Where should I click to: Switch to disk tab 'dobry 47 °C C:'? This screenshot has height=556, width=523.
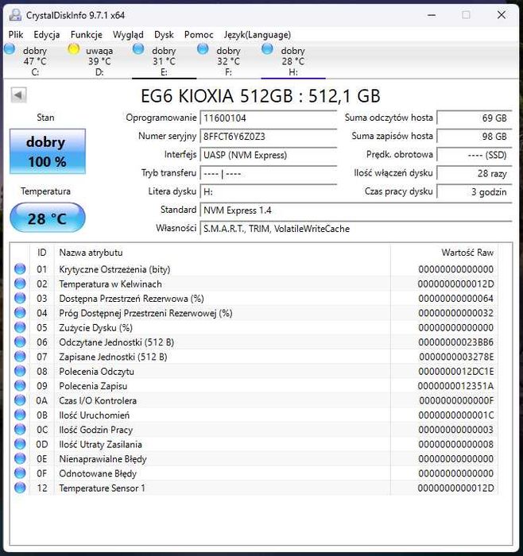(x=35, y=60)
